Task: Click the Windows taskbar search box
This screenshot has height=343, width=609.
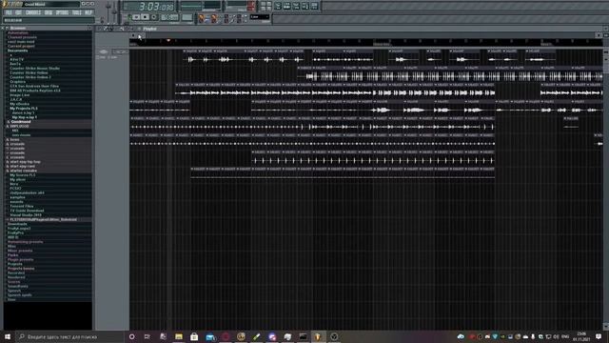Action: [x=69, y=336]
